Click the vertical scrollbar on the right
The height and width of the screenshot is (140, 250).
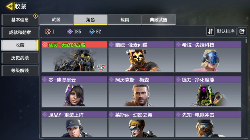(246, 41)
